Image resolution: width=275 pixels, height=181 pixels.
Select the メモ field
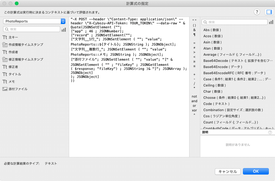coord(12,82)
